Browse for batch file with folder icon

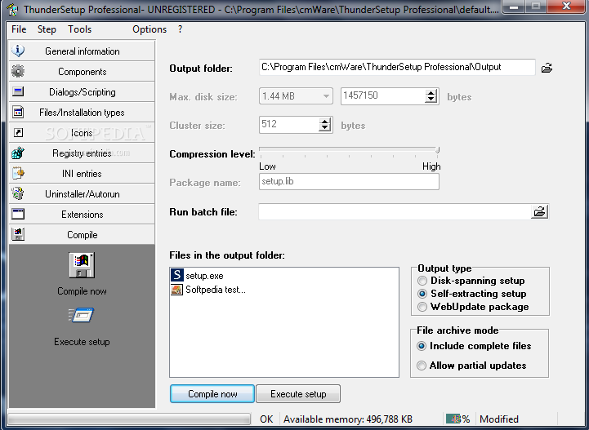(x=539, y=211)
